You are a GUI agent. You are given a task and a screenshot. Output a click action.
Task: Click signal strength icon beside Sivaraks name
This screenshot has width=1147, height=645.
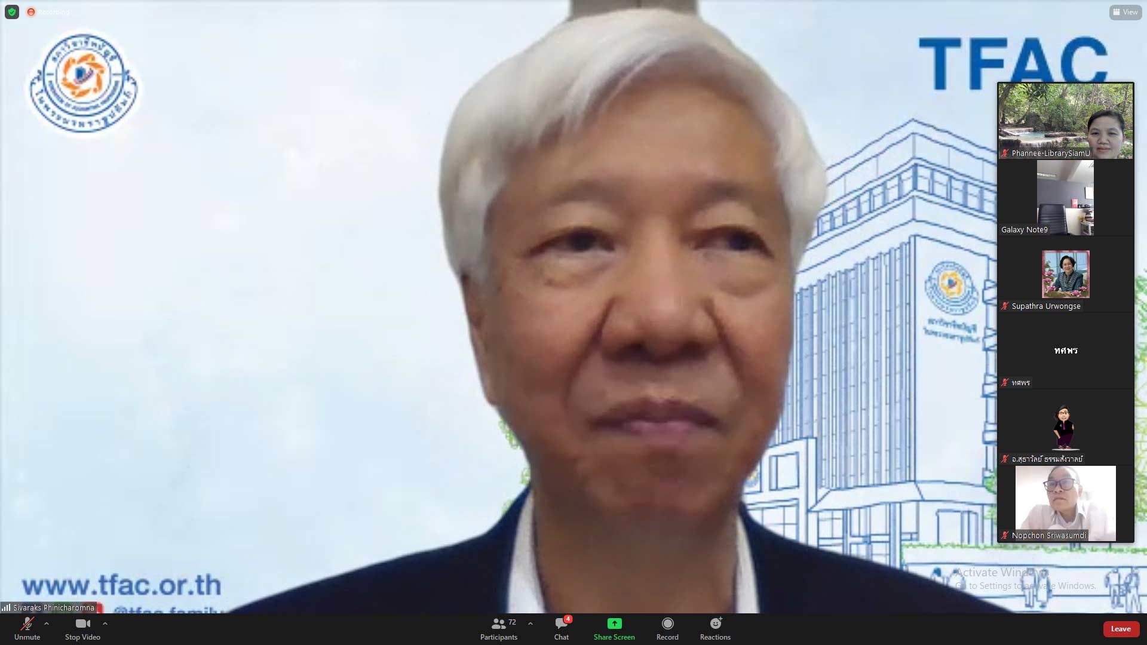6,607
